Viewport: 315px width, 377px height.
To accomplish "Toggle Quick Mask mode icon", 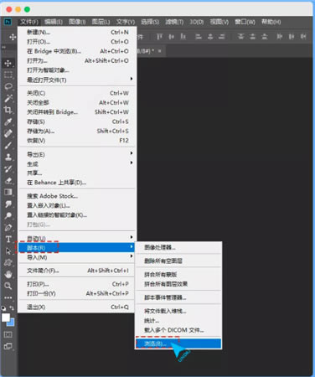I will click(x=8, y=334).
